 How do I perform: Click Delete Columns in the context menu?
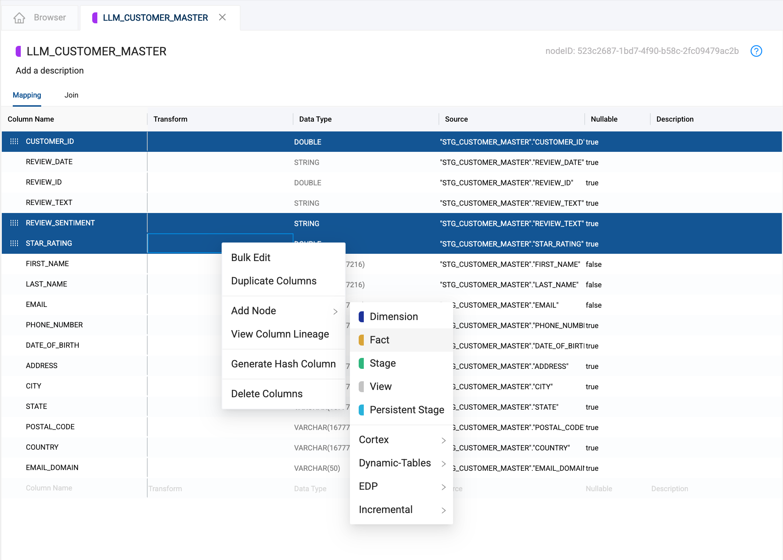click(267, 394)
